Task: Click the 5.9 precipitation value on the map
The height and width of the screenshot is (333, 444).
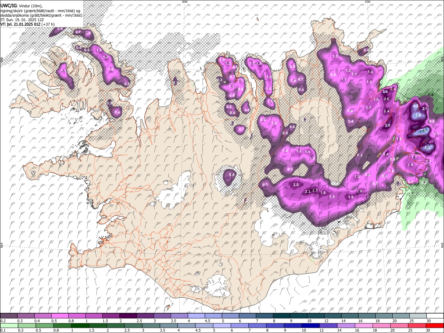Action: click(418, 115)
